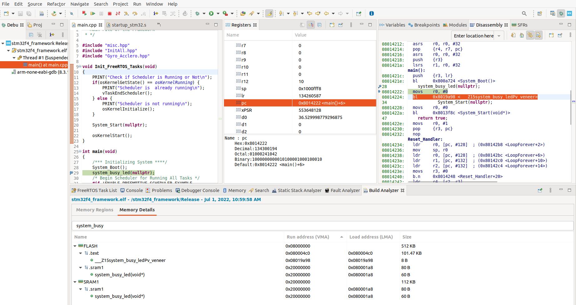Collapse the FLASH memory tree node
Image resolution: width=576 pixels, height=305 pixels.
pos(75,246)
